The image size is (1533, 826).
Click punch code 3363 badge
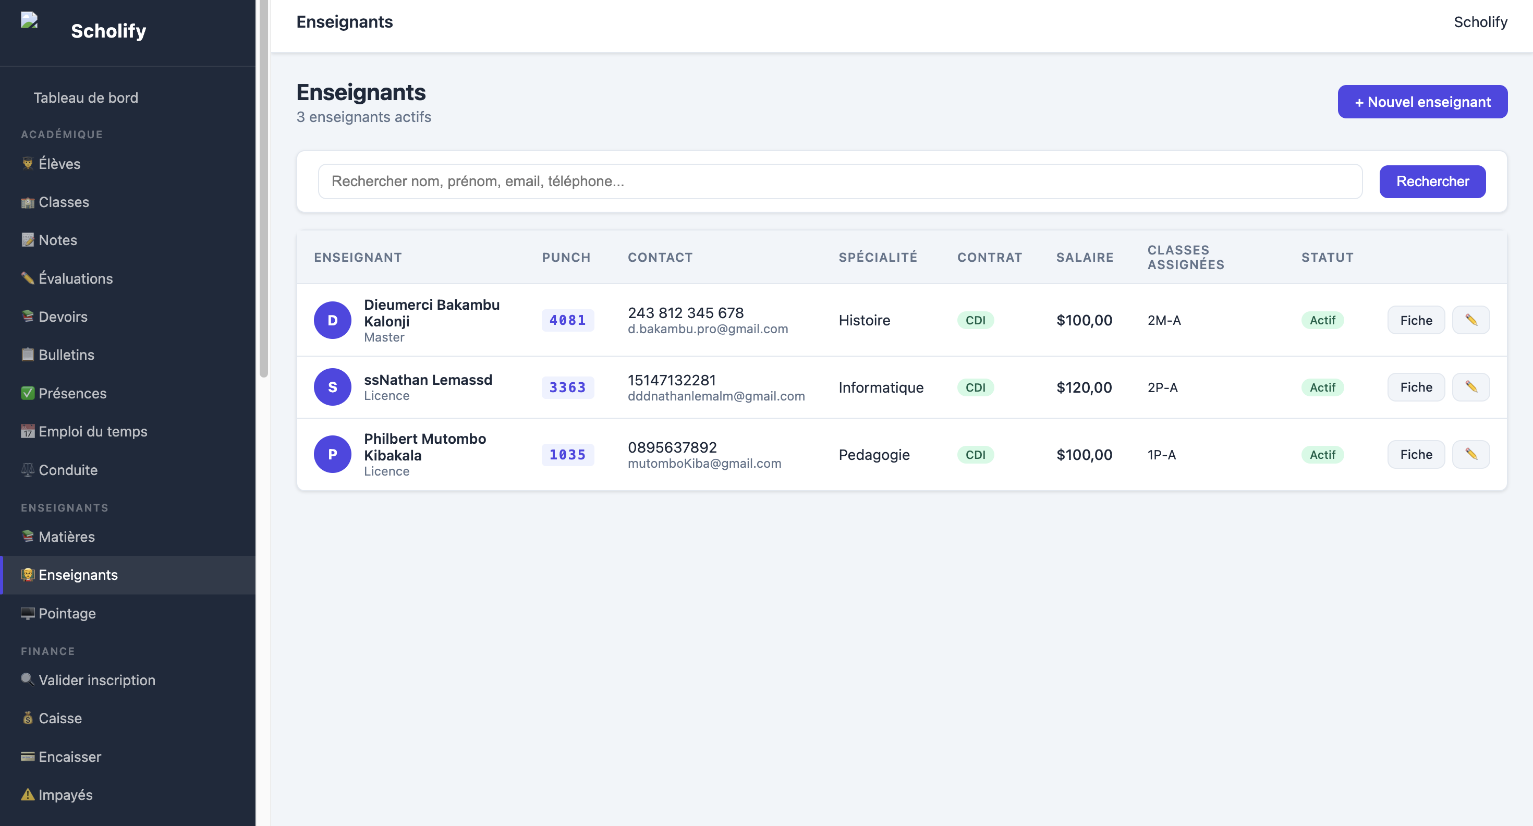point(568,387)
